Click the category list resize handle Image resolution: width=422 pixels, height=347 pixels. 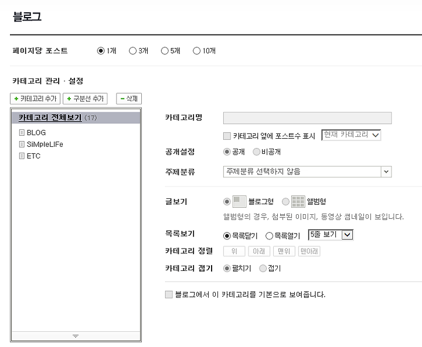(x=76, y=336)
